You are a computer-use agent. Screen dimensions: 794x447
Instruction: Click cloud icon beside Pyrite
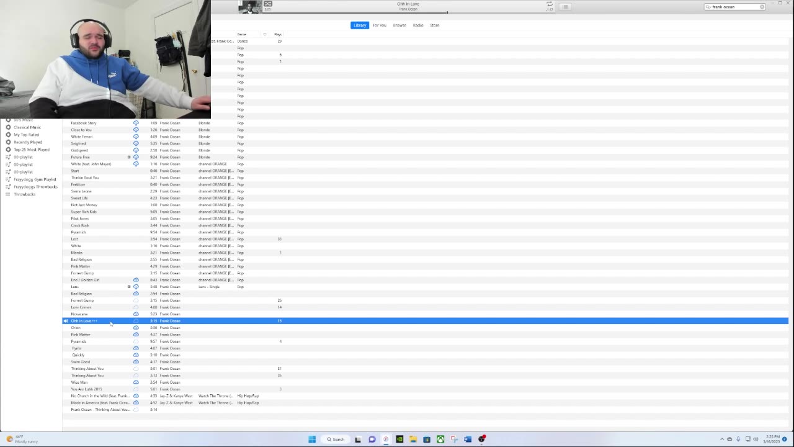[136, 348]
